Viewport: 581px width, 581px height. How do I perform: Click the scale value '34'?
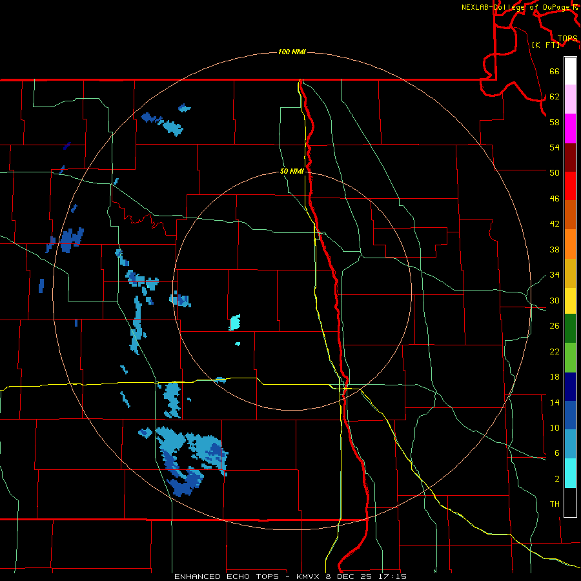click(555, 274)
